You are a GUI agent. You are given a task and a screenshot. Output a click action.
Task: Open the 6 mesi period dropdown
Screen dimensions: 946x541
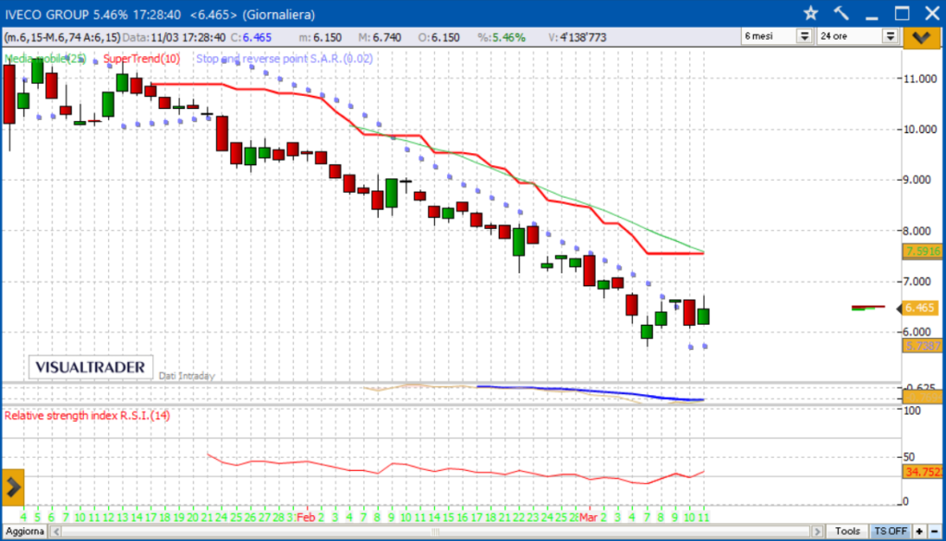tap(777, 36)
